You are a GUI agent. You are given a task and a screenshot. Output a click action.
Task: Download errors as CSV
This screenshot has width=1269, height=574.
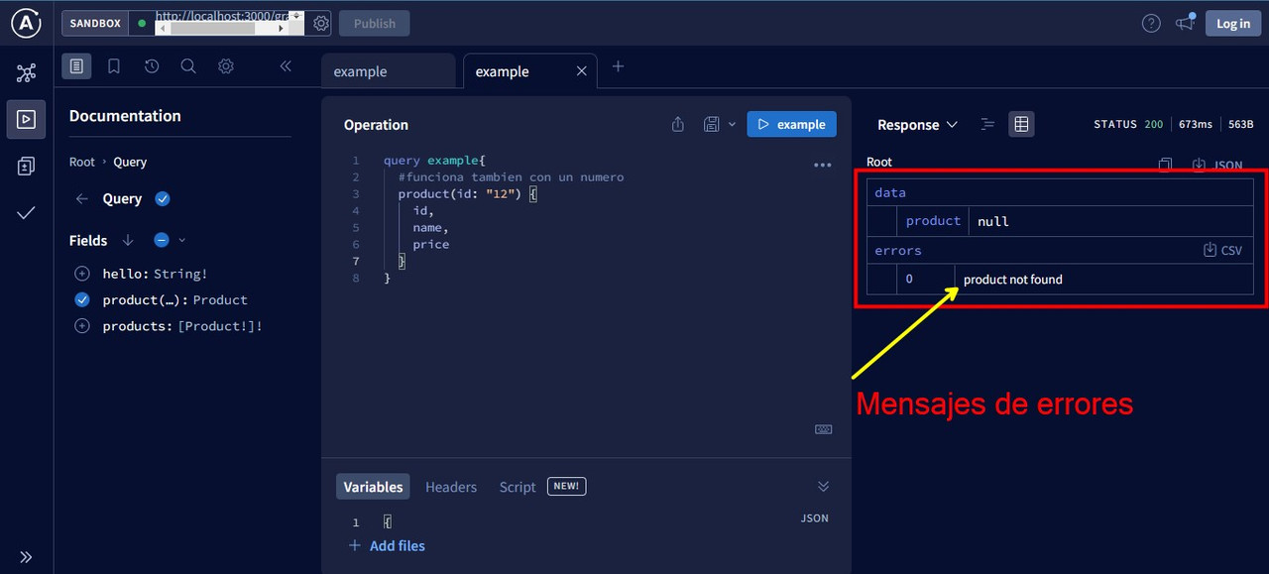[1222, 251]
